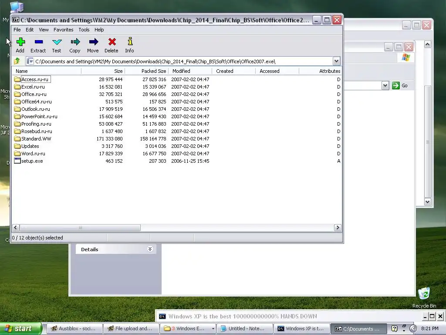Image resolution: width=446 pixels, height=335 pixels.
Task: Sort by Size column header
Action: pos(103,71)
